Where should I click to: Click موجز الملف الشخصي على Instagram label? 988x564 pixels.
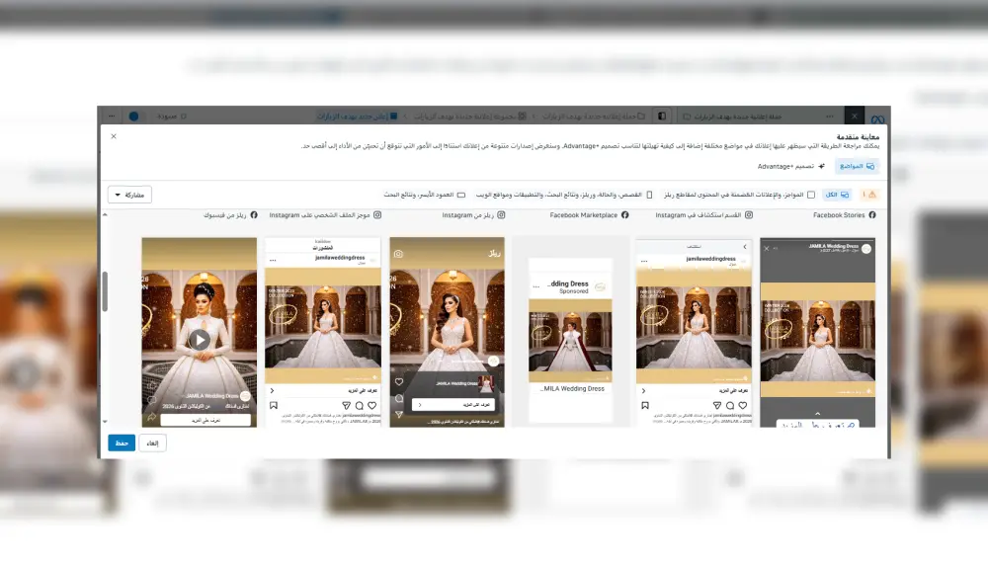[319, 215]
